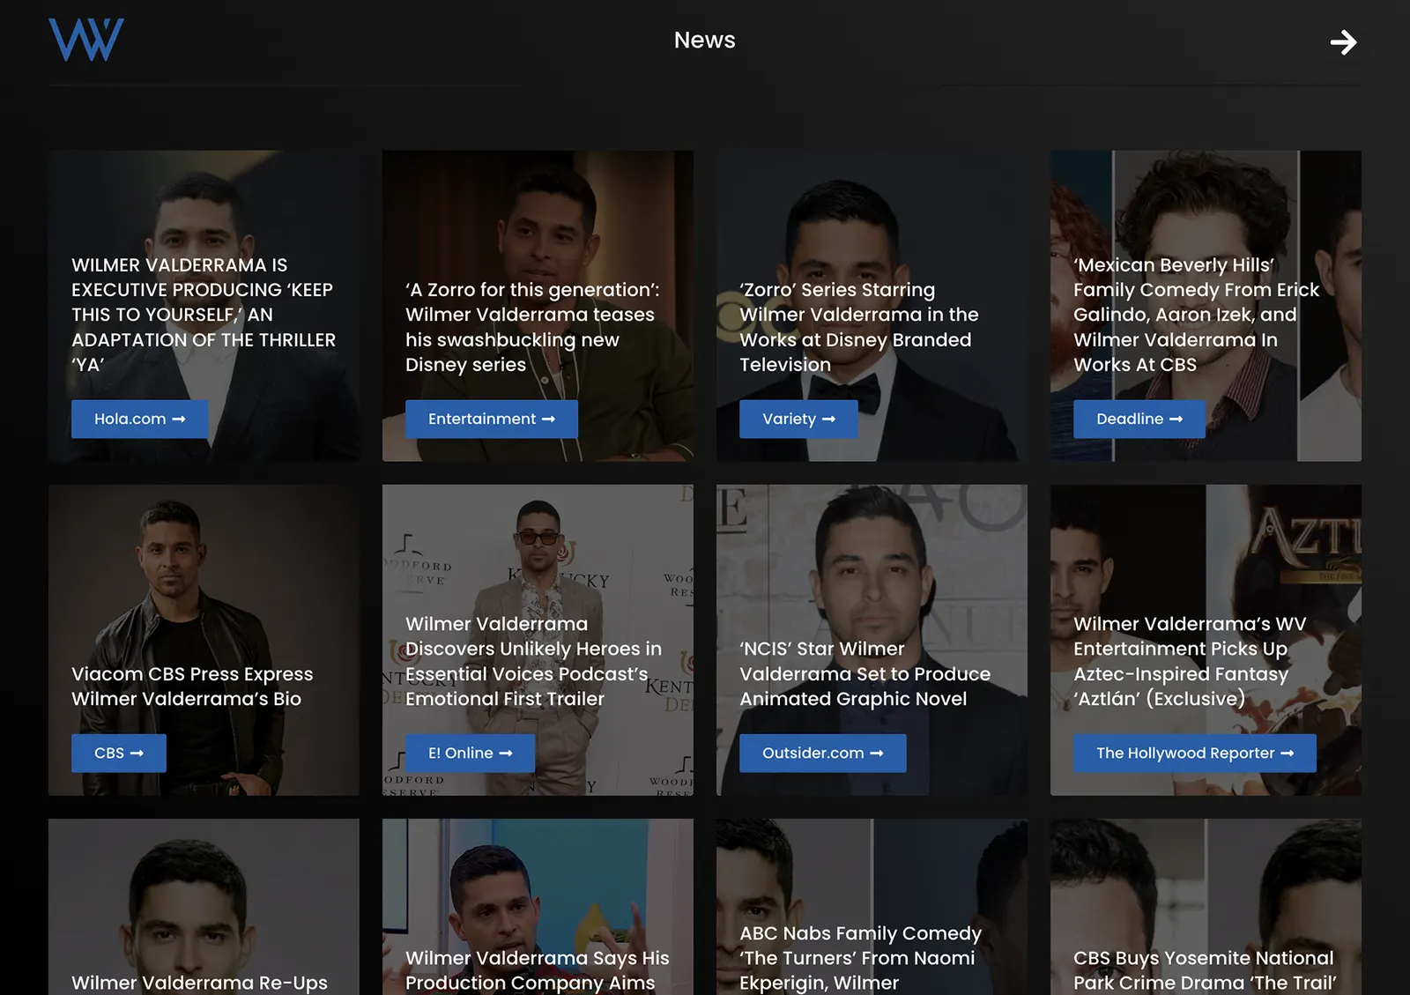Click WV Entertainment 'Aztlán' headline

tap(1190, 661)
